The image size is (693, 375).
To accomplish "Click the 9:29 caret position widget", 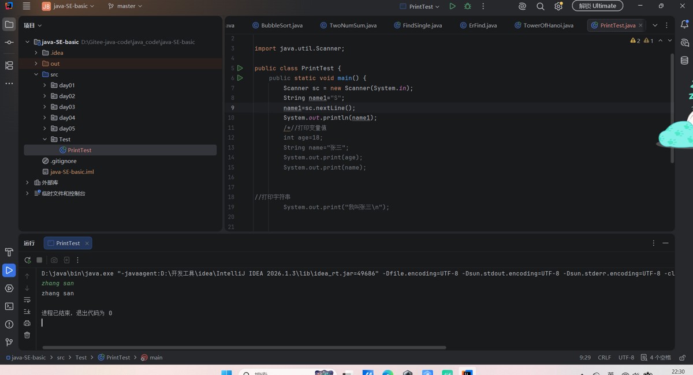I will coord(585,358).
